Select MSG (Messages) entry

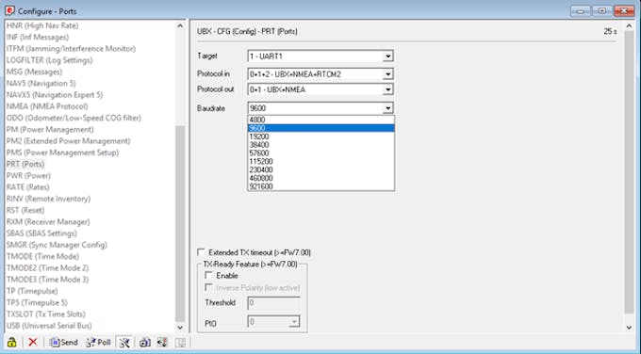coord(34,72)
